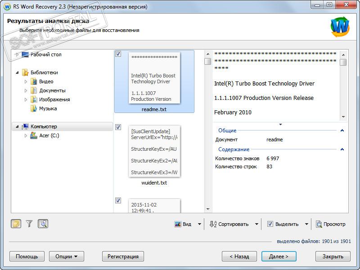
Task: Click the Документ value readme
Action: point(274,139)
